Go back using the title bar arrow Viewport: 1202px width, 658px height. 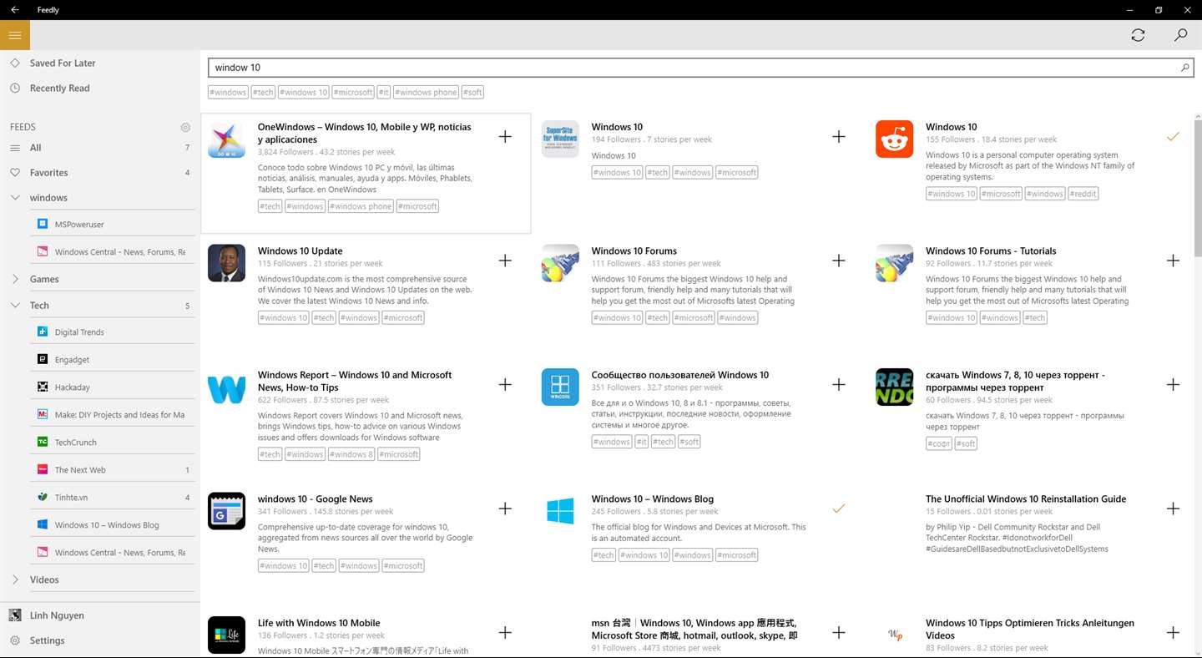(15, 10)
